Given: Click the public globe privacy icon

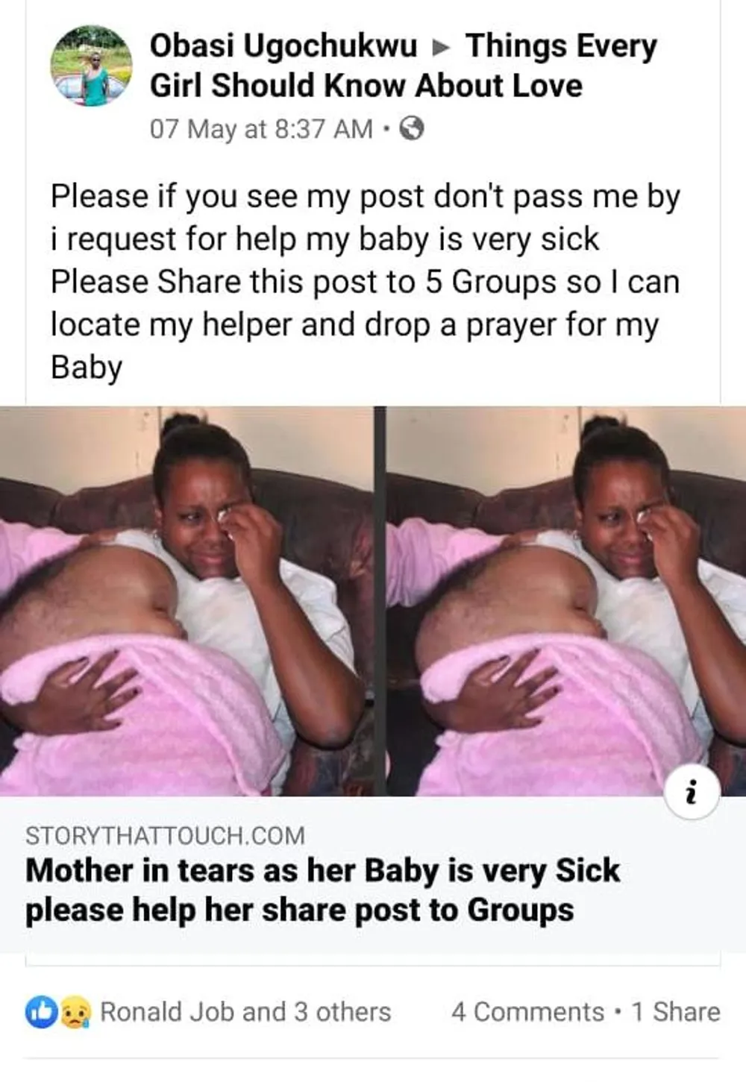Looking at the screenshot, I should [412, 130].
